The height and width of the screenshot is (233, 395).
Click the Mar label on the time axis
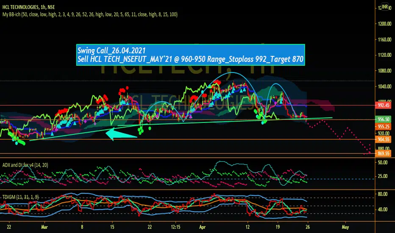pos(45,227)
